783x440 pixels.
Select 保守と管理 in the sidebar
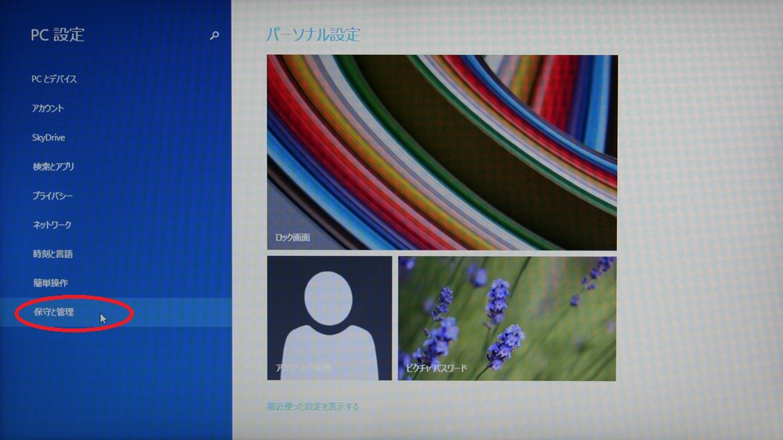(x=54, y=312)
